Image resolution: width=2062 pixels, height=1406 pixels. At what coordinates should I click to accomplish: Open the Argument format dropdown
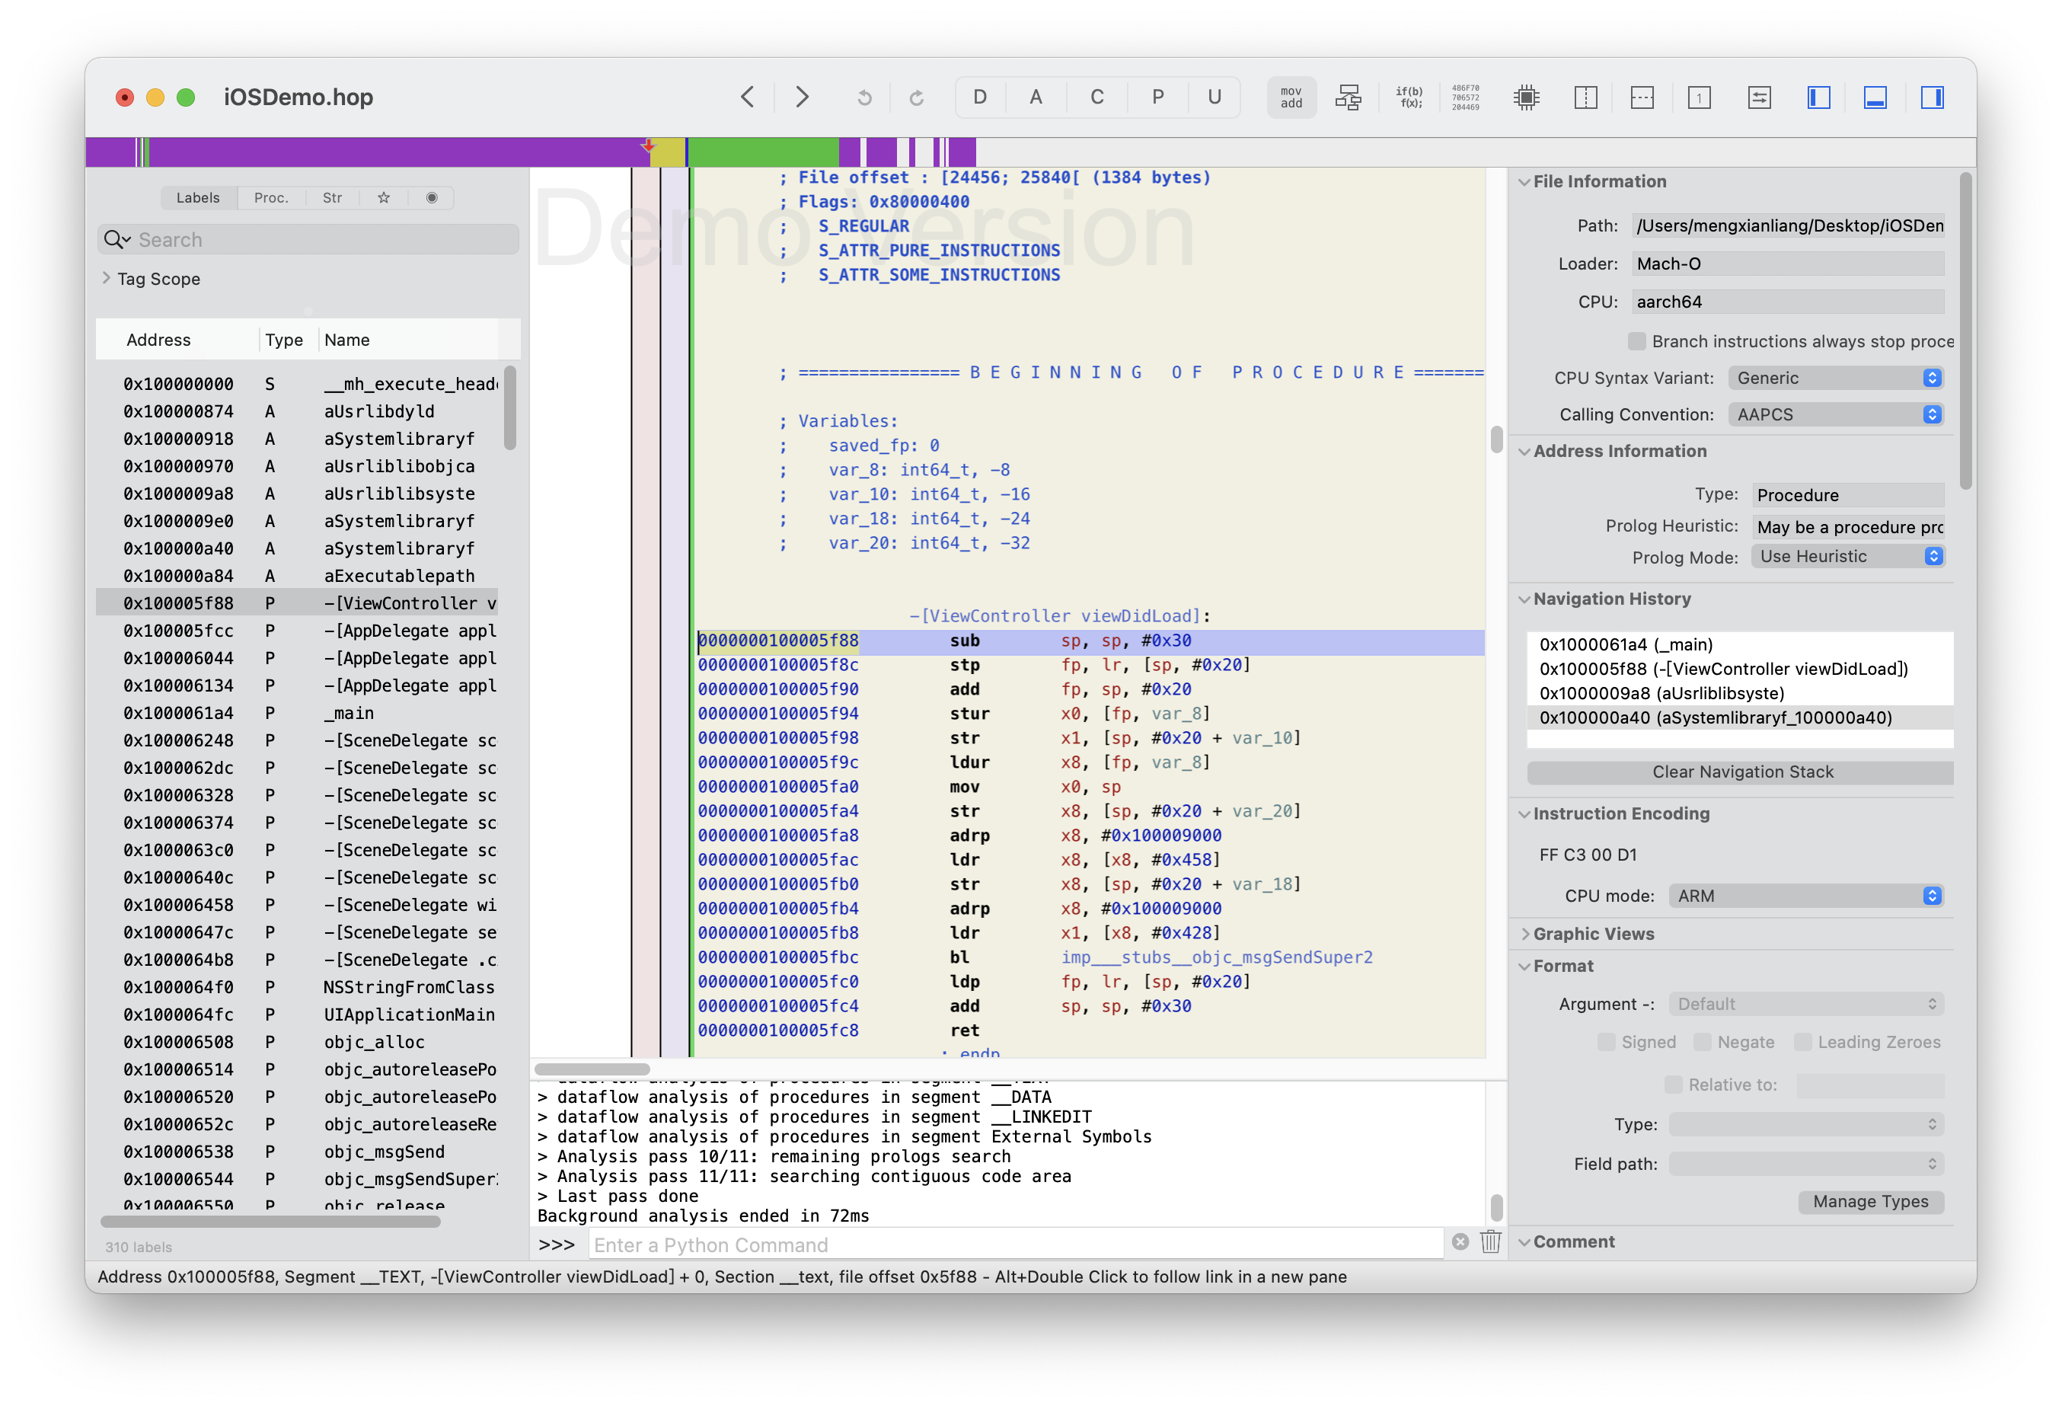(1805, 1004)
